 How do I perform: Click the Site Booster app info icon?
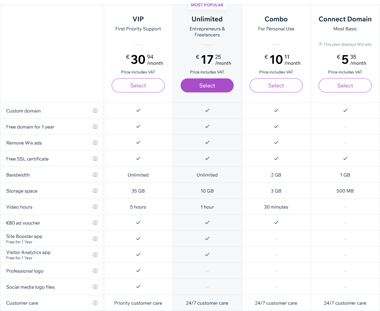coord(95,239)
